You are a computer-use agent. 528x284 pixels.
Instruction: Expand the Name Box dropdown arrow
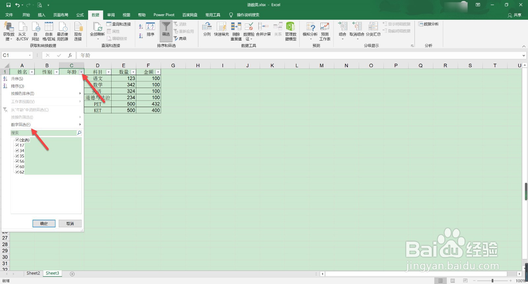pyautogui.click(x=30, y=55)
